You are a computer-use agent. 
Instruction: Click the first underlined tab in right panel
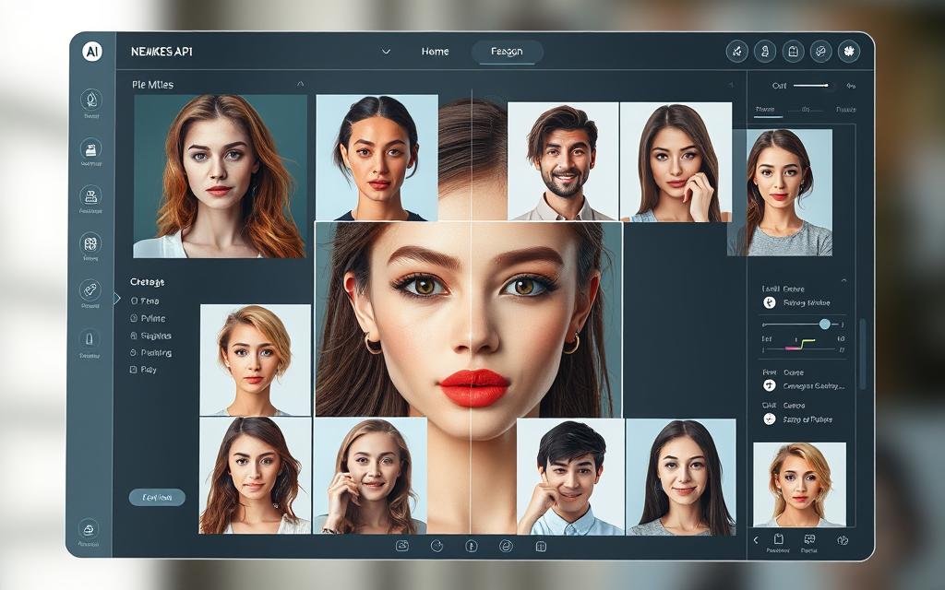pyautogui.click(x=765, y=110)
